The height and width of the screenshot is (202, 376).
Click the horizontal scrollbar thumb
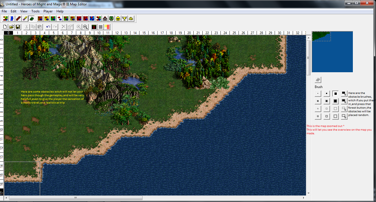point(75,198)
